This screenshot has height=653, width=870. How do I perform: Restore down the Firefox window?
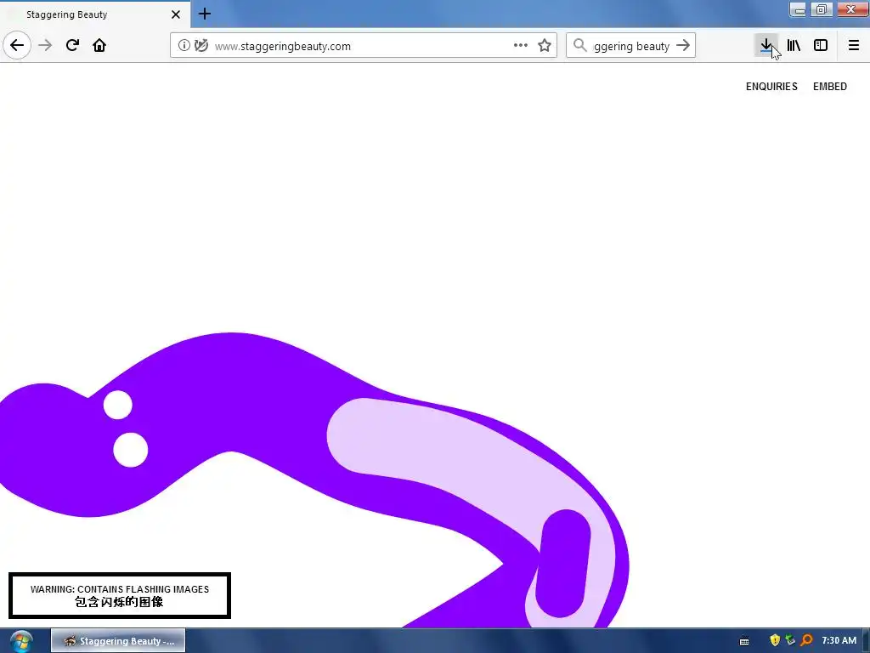pyautogui.click(x=822, y=9)
